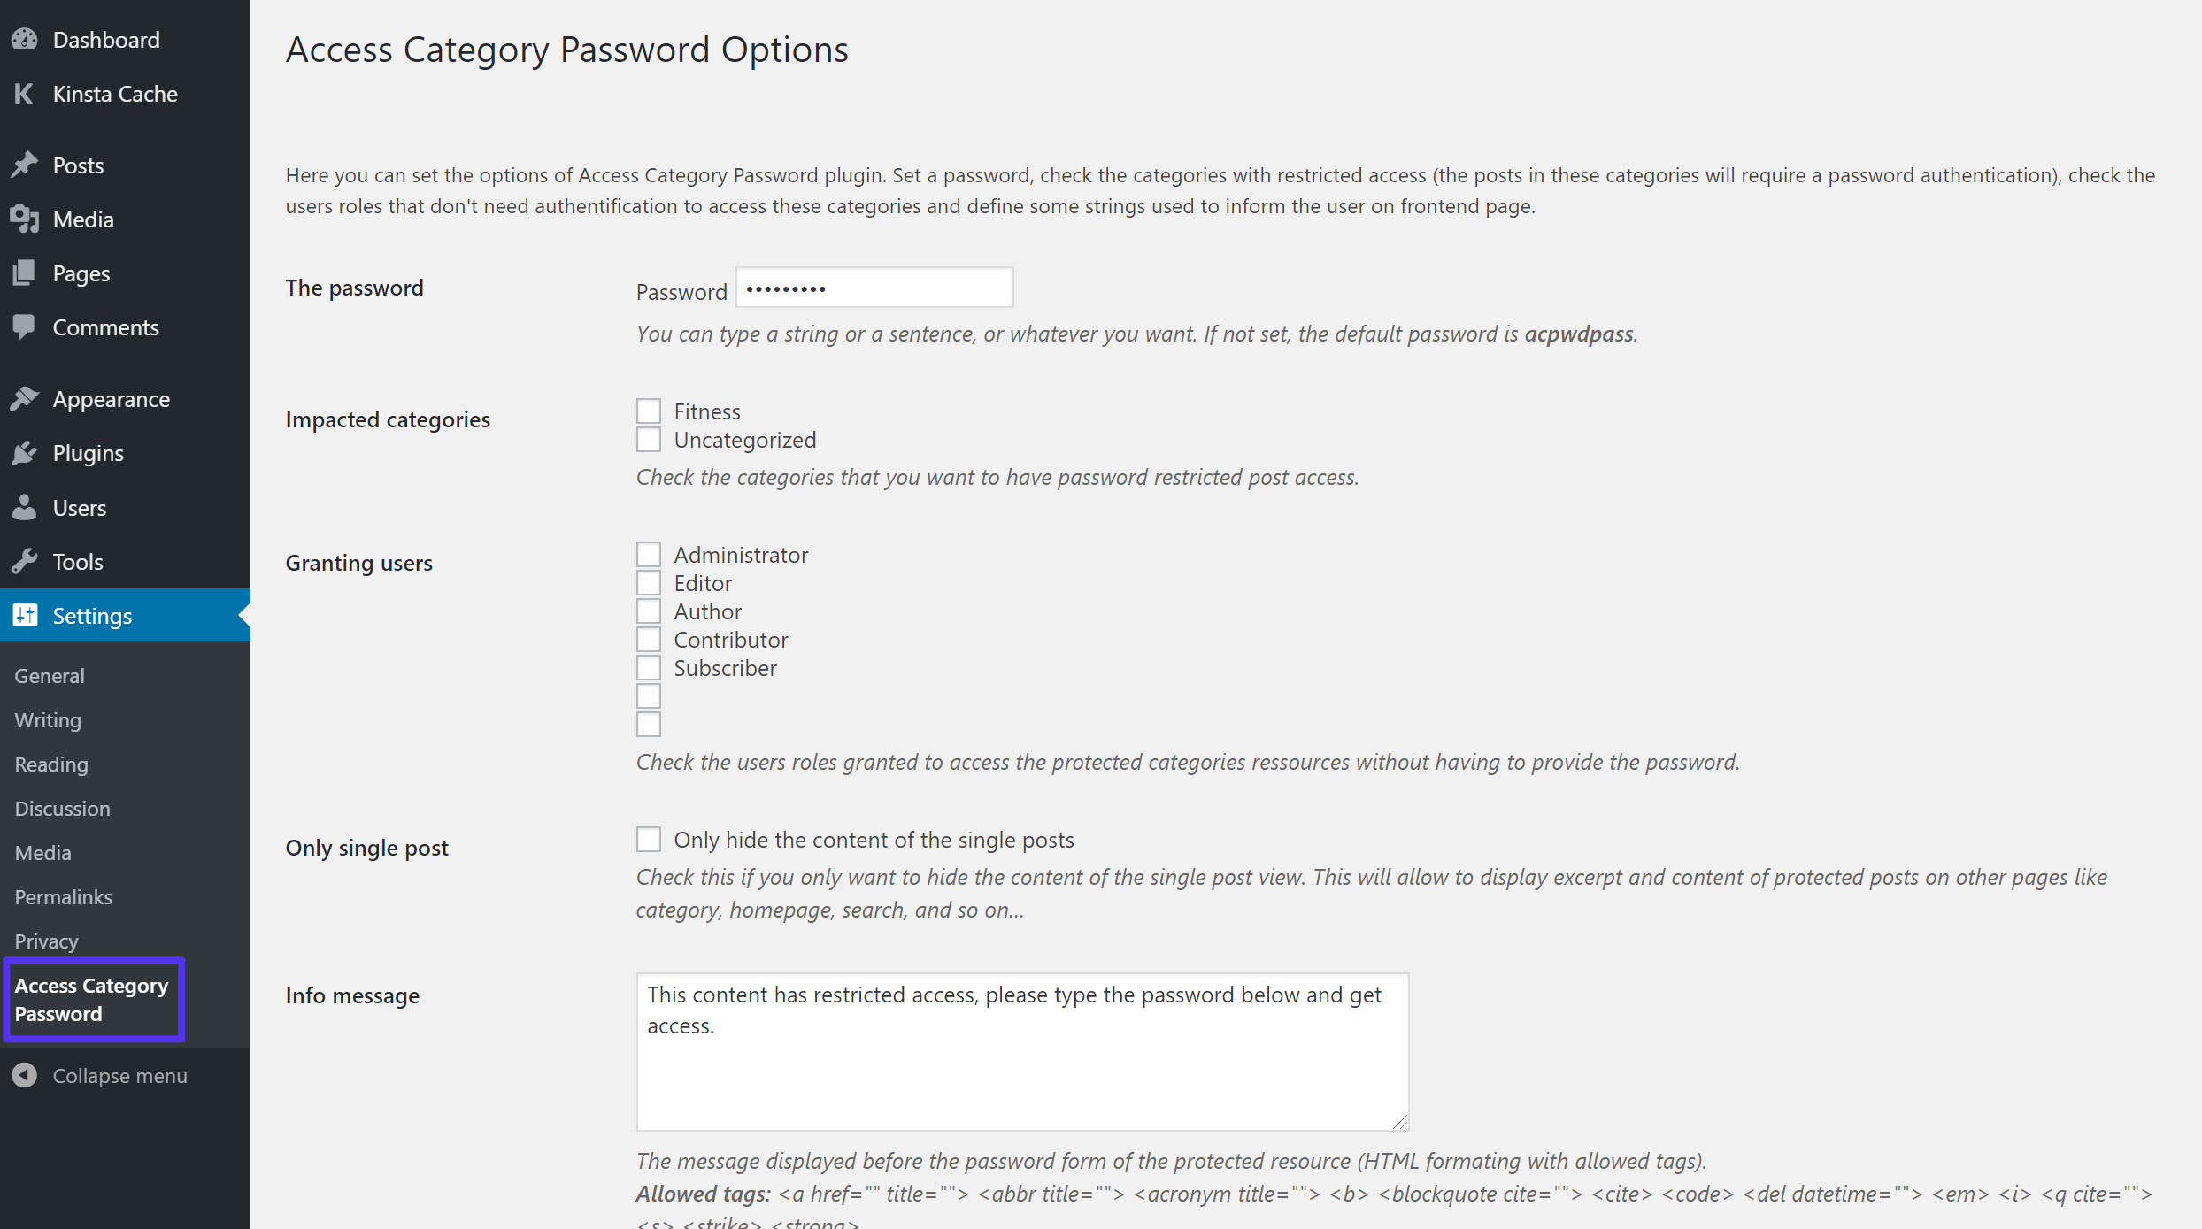Viewport: 2202px width, 1229px height.
Task: Select the Permalinks settings menu item
Action: click(x=64, y=896)
